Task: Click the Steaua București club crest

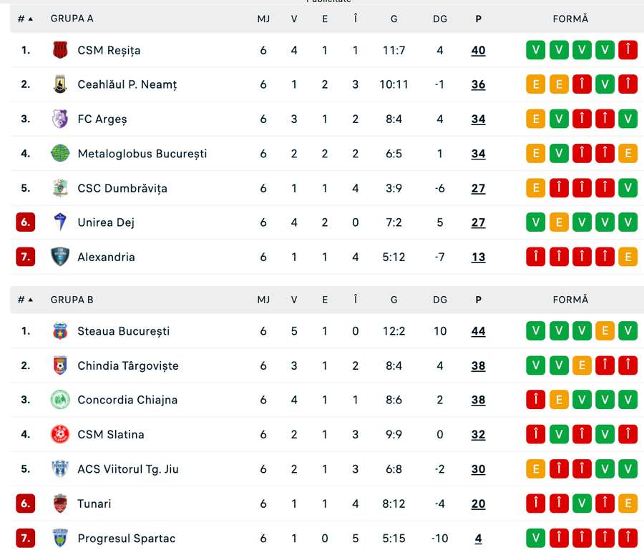Action: [60, 331]
